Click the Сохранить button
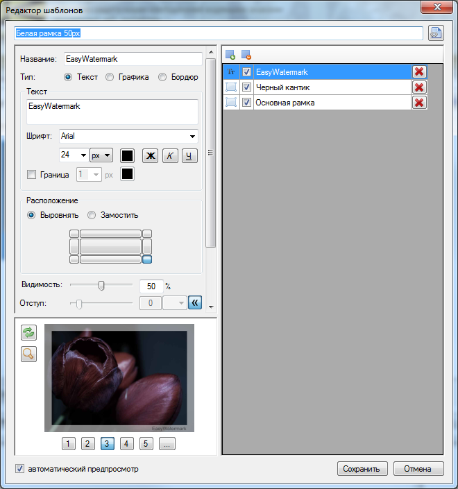 [x=362, y=469]
